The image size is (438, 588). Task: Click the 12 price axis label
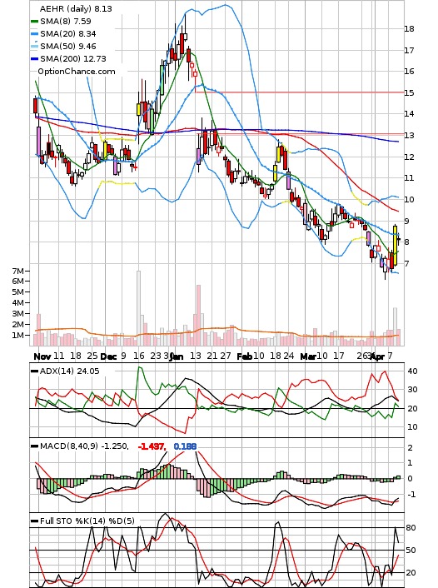tap(409, 157)
